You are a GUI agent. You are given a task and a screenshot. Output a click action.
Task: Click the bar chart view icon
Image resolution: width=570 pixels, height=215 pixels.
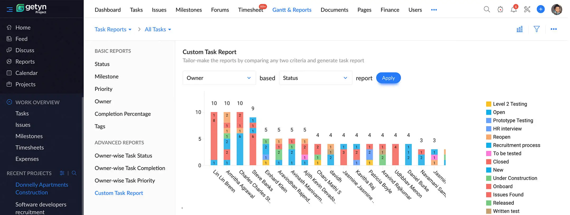pyautogui.click(x=520, y=29)
